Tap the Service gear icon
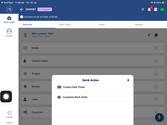The height and width of the screenshot is (125, 167). 25,86
